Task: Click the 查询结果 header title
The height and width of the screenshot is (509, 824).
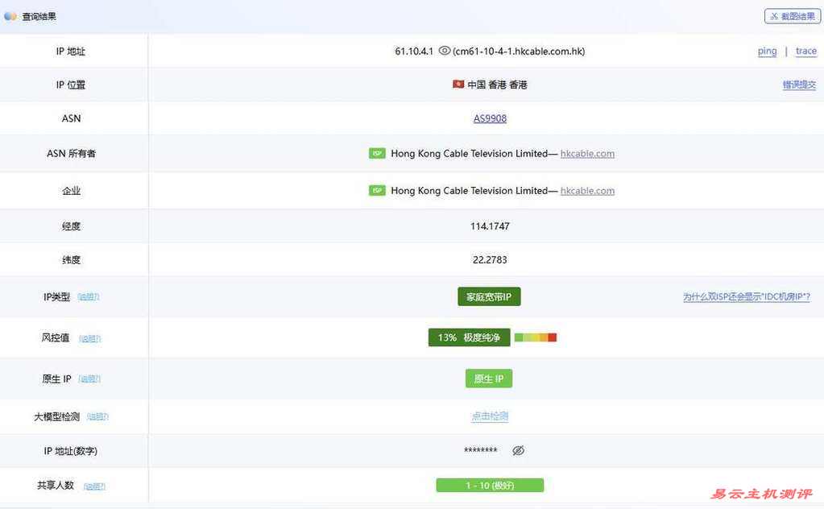Action: [x=39, y=16]
